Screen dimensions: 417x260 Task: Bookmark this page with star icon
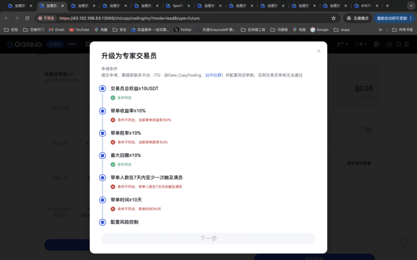coord(334,18)
